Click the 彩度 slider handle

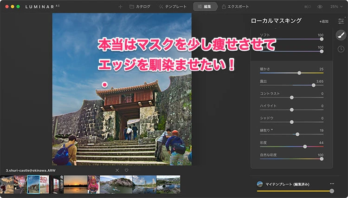tap(305, 146)
